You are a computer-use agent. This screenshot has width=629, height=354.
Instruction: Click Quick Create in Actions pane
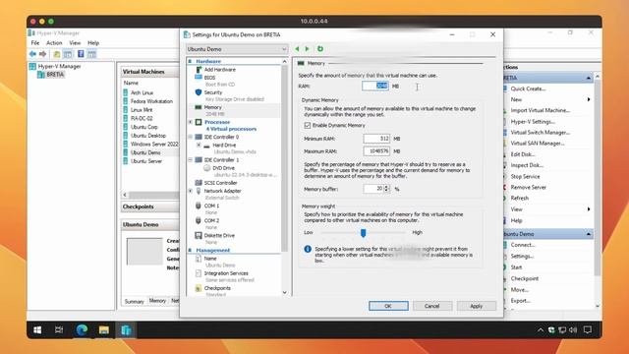tap(528, 88)
